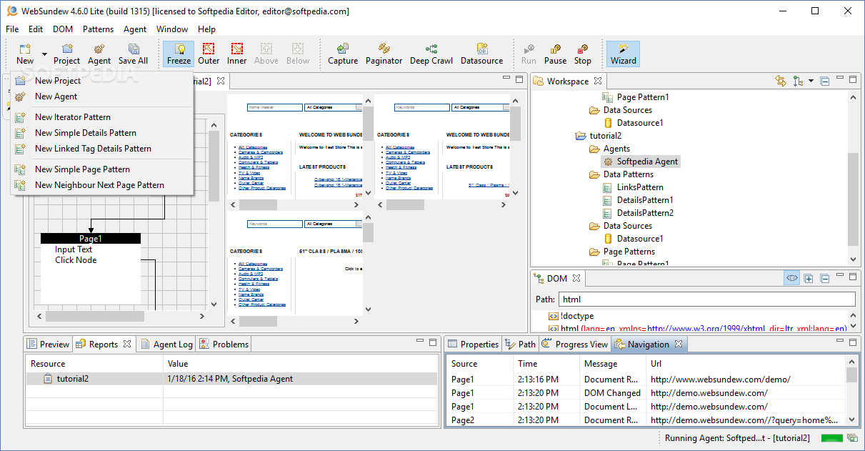The width and height of the screenshot is (865, 451).
Task: Select the Outer selection tool
Action: click(x=209, y=54)
